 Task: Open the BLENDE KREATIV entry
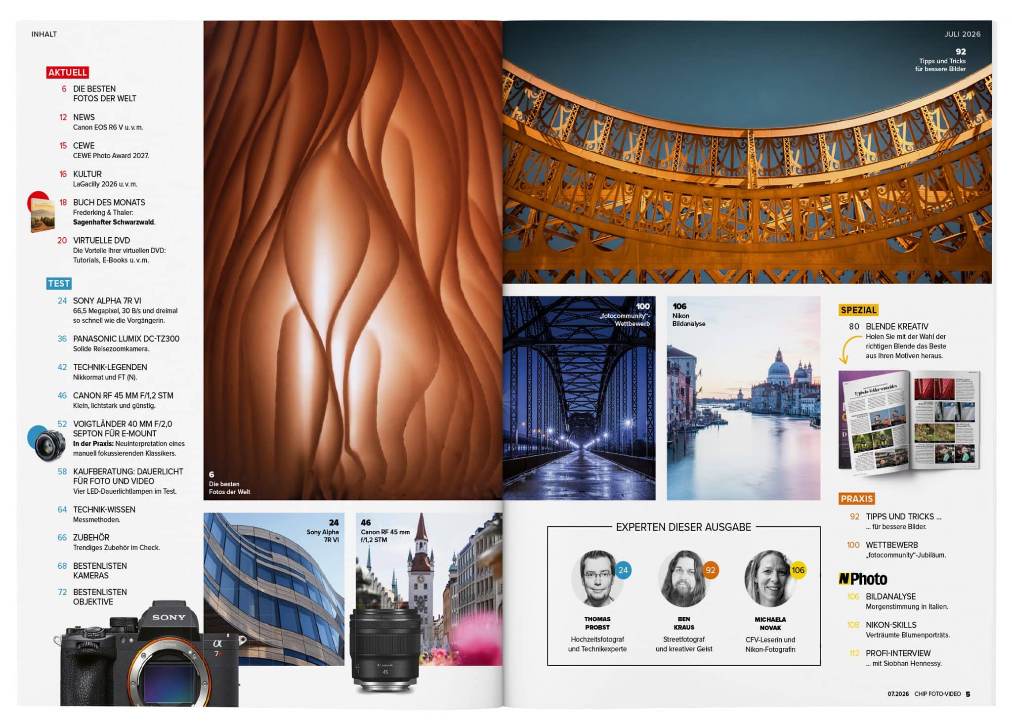pyautogui.click(x=897, y=327)
